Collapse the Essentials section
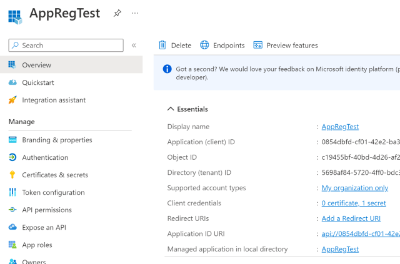Screen dimensions: 400x264 click(171, 109)
